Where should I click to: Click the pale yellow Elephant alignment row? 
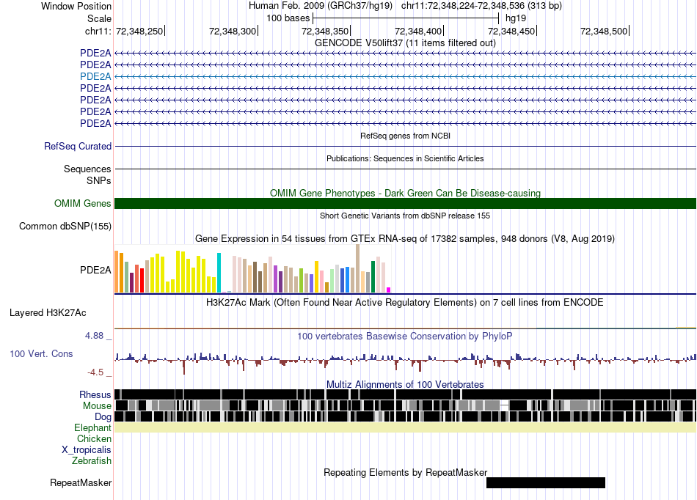[405, 427]
